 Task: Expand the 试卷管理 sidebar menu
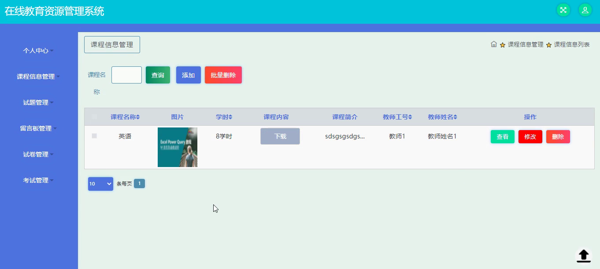[x=38, y=154]
